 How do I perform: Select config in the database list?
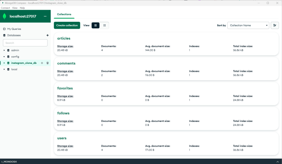pos(15,57)
